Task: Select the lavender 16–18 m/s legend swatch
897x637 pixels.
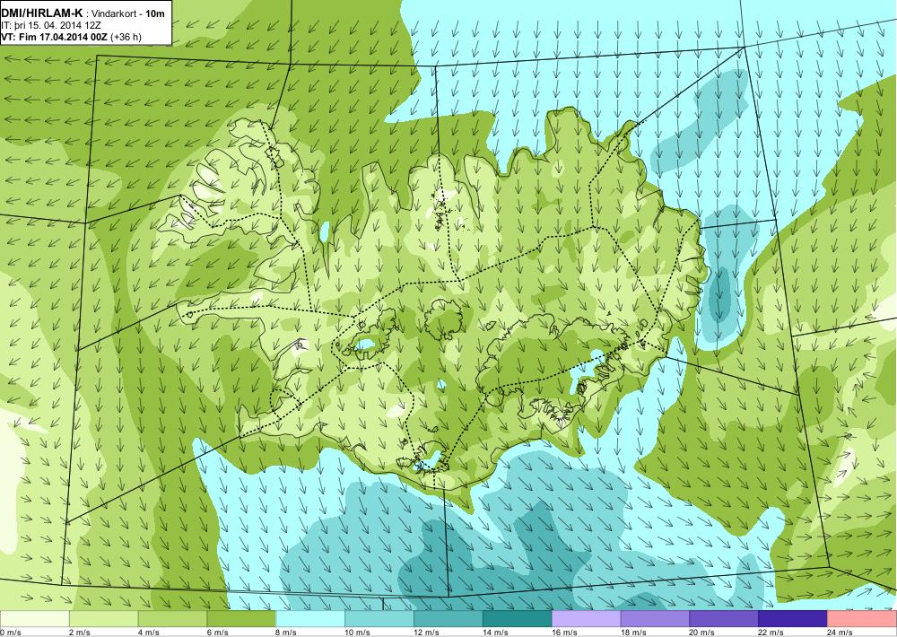Action: click(586, 619)
